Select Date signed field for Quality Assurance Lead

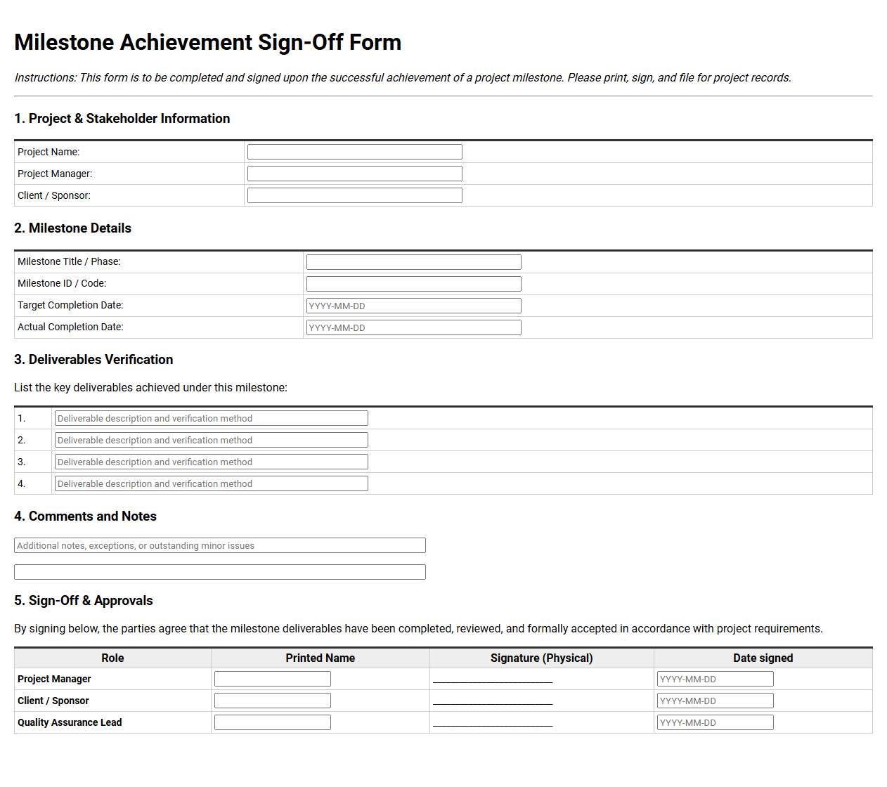point(716,722)
